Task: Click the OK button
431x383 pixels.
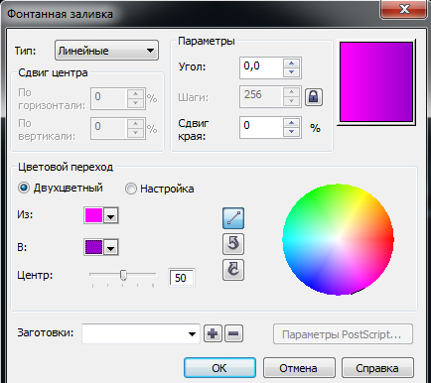Action: [x=219, y=368]
